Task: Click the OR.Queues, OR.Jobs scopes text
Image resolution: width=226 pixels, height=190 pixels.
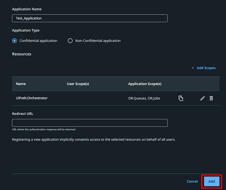Action: [x=144, y=98]
